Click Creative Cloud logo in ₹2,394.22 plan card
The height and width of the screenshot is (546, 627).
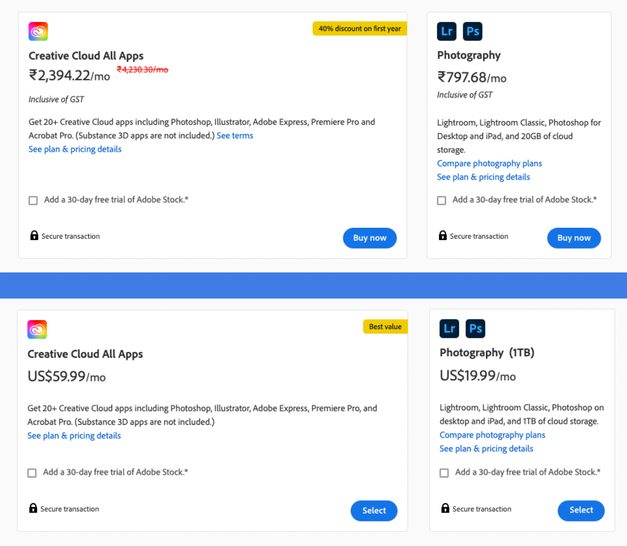38,31
